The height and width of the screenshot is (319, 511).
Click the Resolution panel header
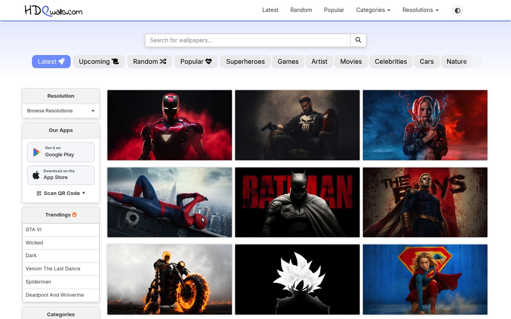[x=61, y=96]
